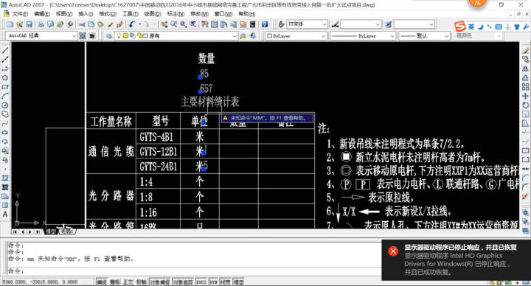Open the ByLayer linetype dropdown

tap(363, 35)
